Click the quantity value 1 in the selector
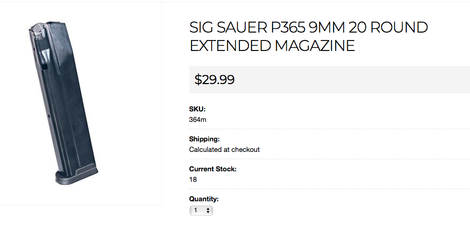This screenshot has height=226, width=470. 196,210
